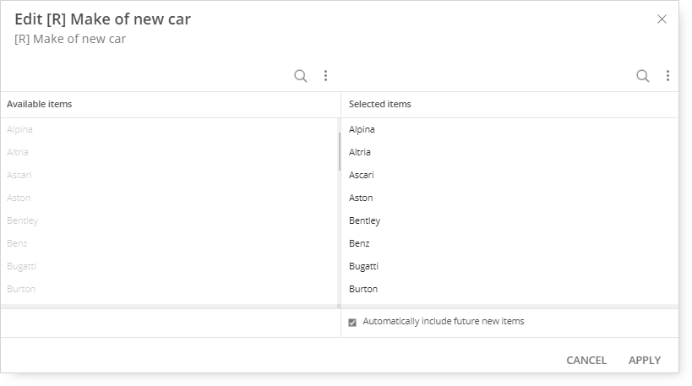Click greyed Alpina in Available items

tap(19, 129)
